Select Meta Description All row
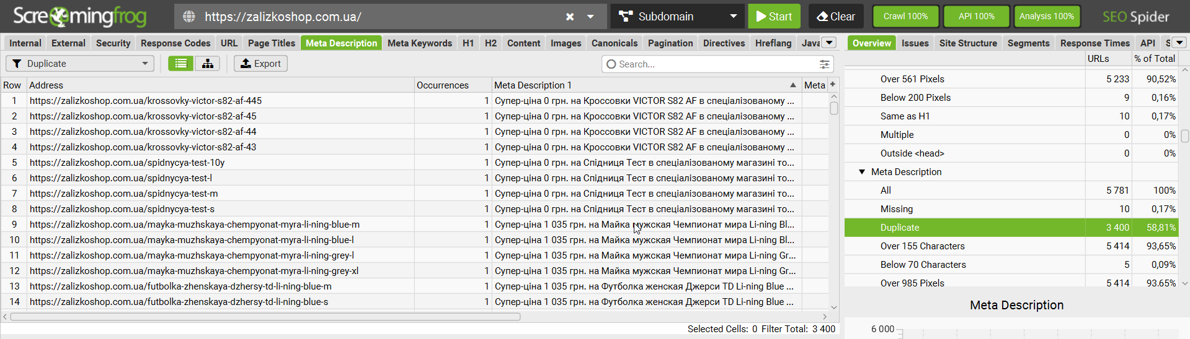The width and height of the screenshot is (1190, 339). (1011, 190)
